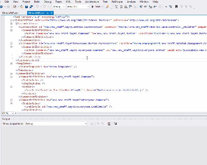Clear all text in Output pane
The image size is (207, 165).
pos(109,124)
